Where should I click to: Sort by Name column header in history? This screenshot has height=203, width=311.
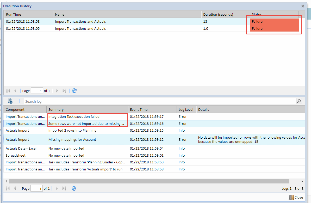pos(127,15)
